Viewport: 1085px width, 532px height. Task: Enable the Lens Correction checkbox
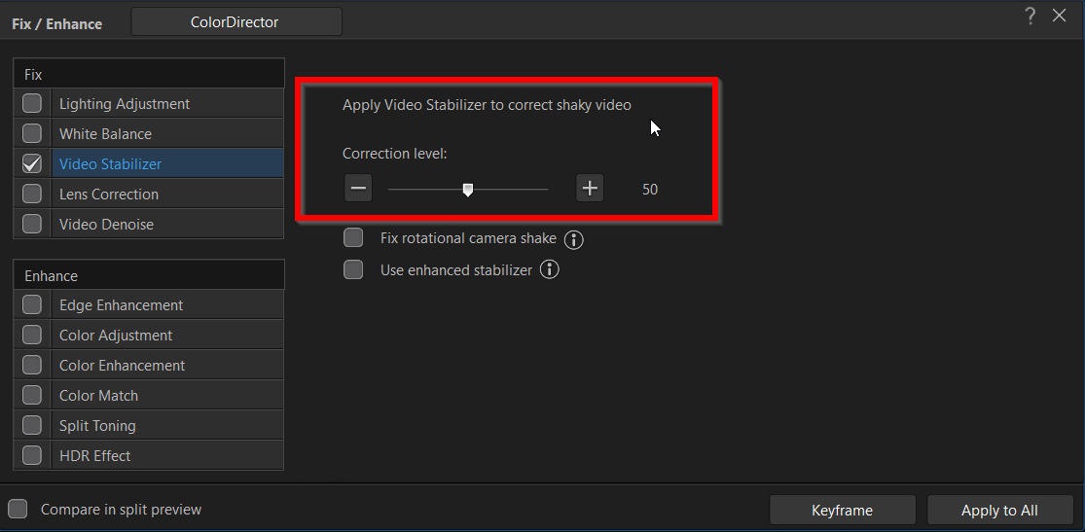point(32,194)
